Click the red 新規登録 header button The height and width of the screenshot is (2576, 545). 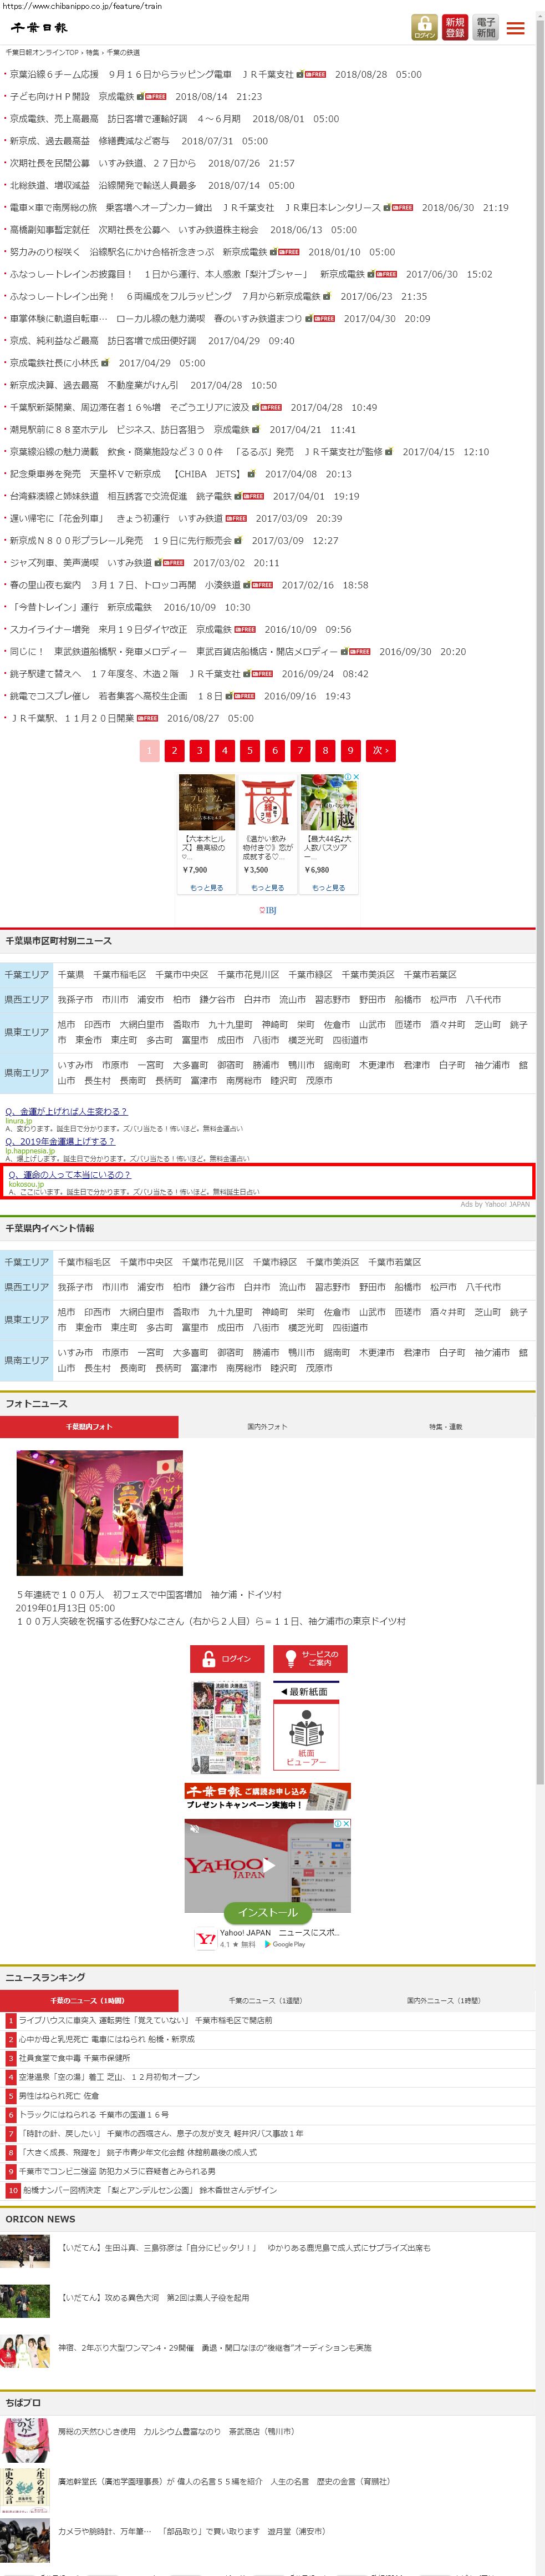455,27
